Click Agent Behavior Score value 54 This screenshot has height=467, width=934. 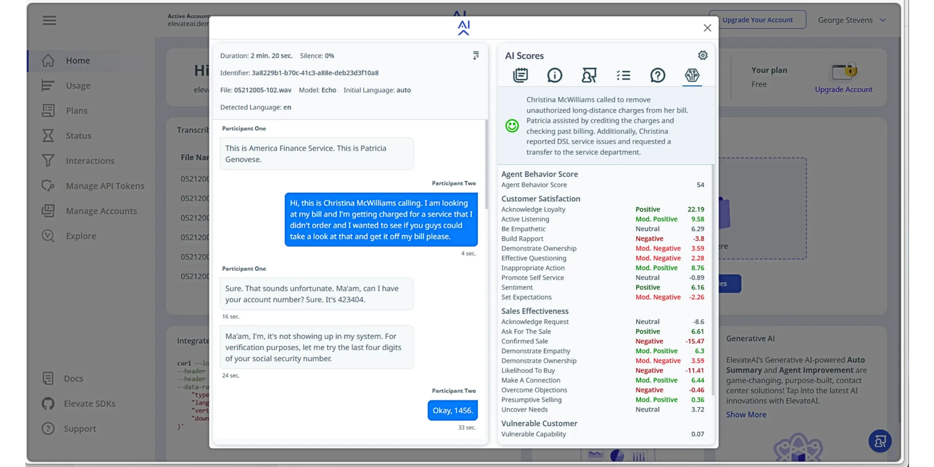pos(700,185)
